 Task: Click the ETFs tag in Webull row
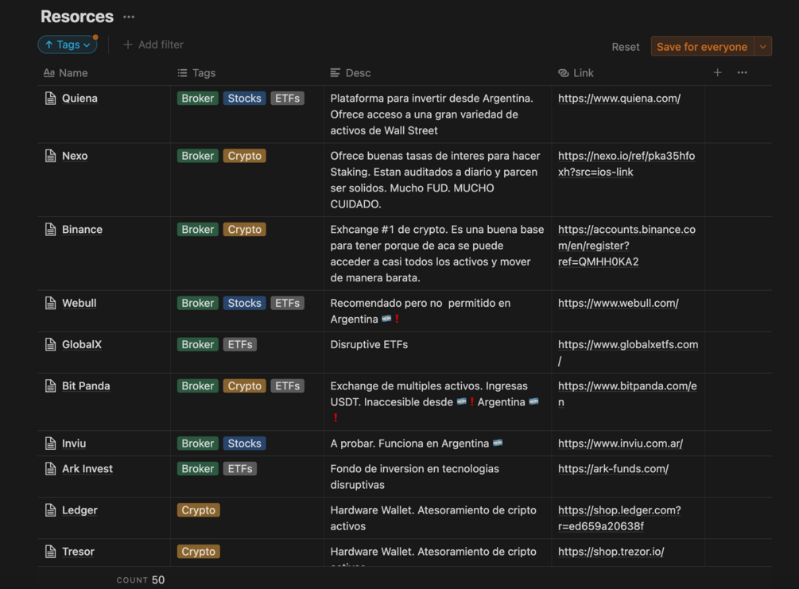tap(287, 303)
